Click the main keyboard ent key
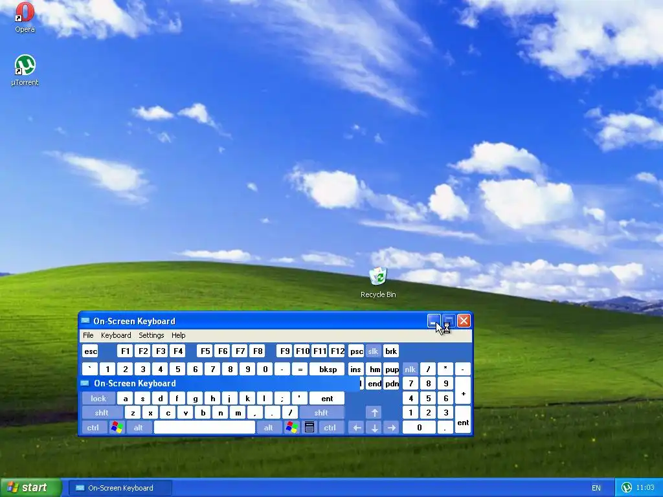The width and height of the screenshot is (663, 497). (327, 399)
